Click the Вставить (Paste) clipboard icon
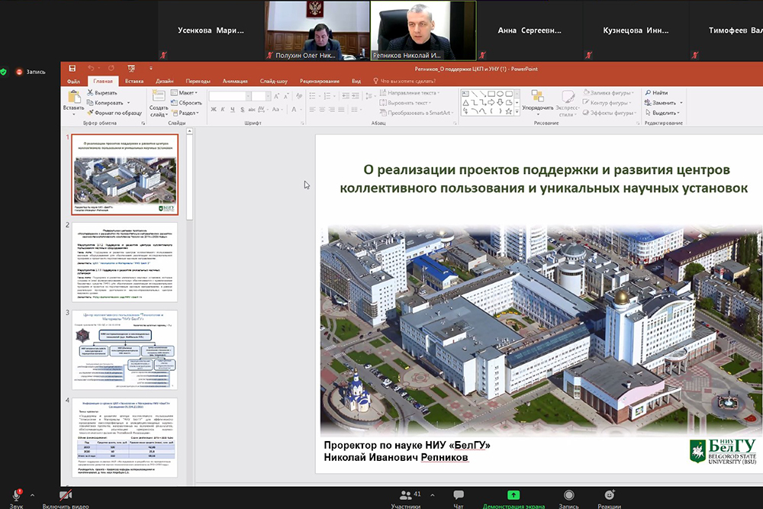This screenshot has width=763, height=509. pos(74,97)
